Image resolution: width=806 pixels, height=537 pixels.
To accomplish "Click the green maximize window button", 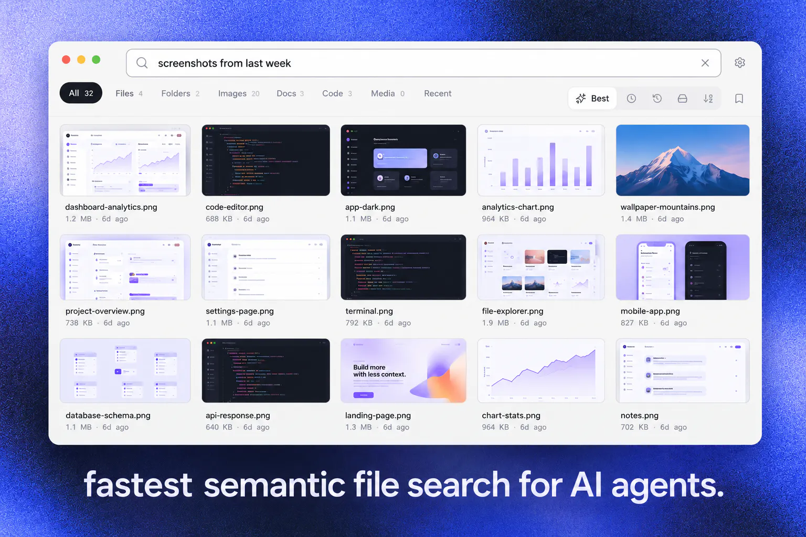I will tap(96, 59).
